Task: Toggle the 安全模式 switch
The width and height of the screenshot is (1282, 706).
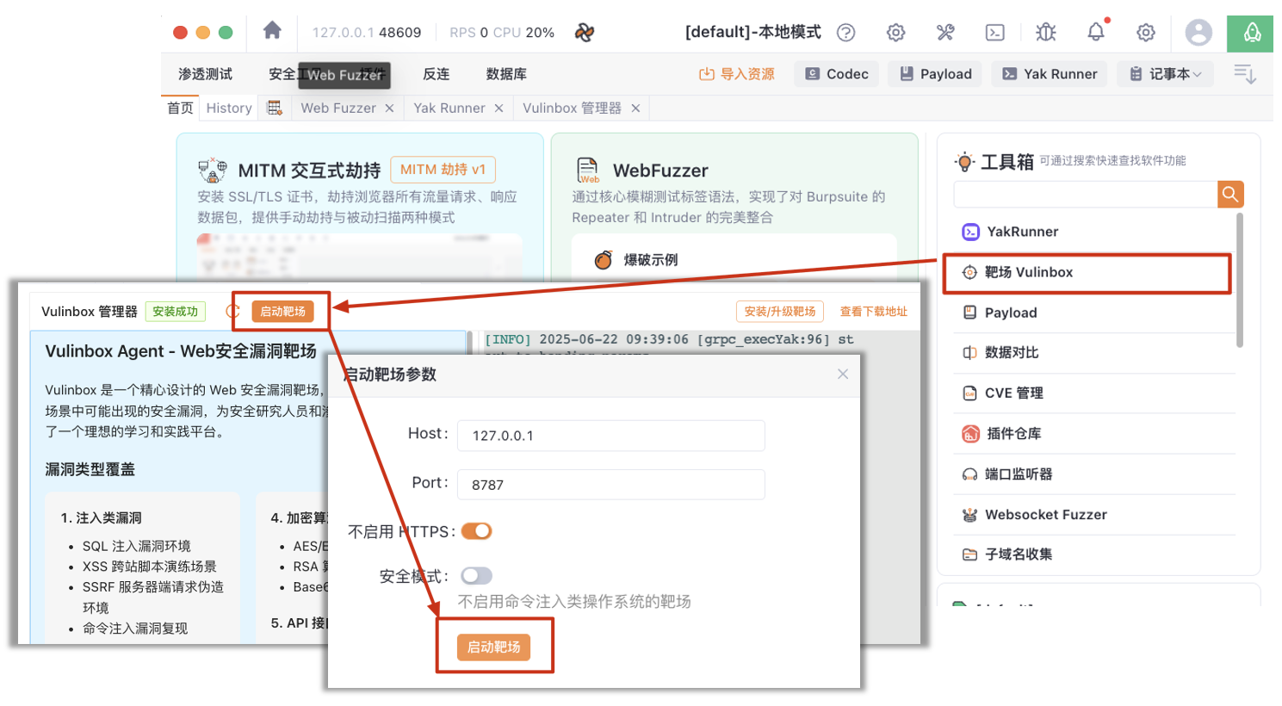Action: click(476, 575)
